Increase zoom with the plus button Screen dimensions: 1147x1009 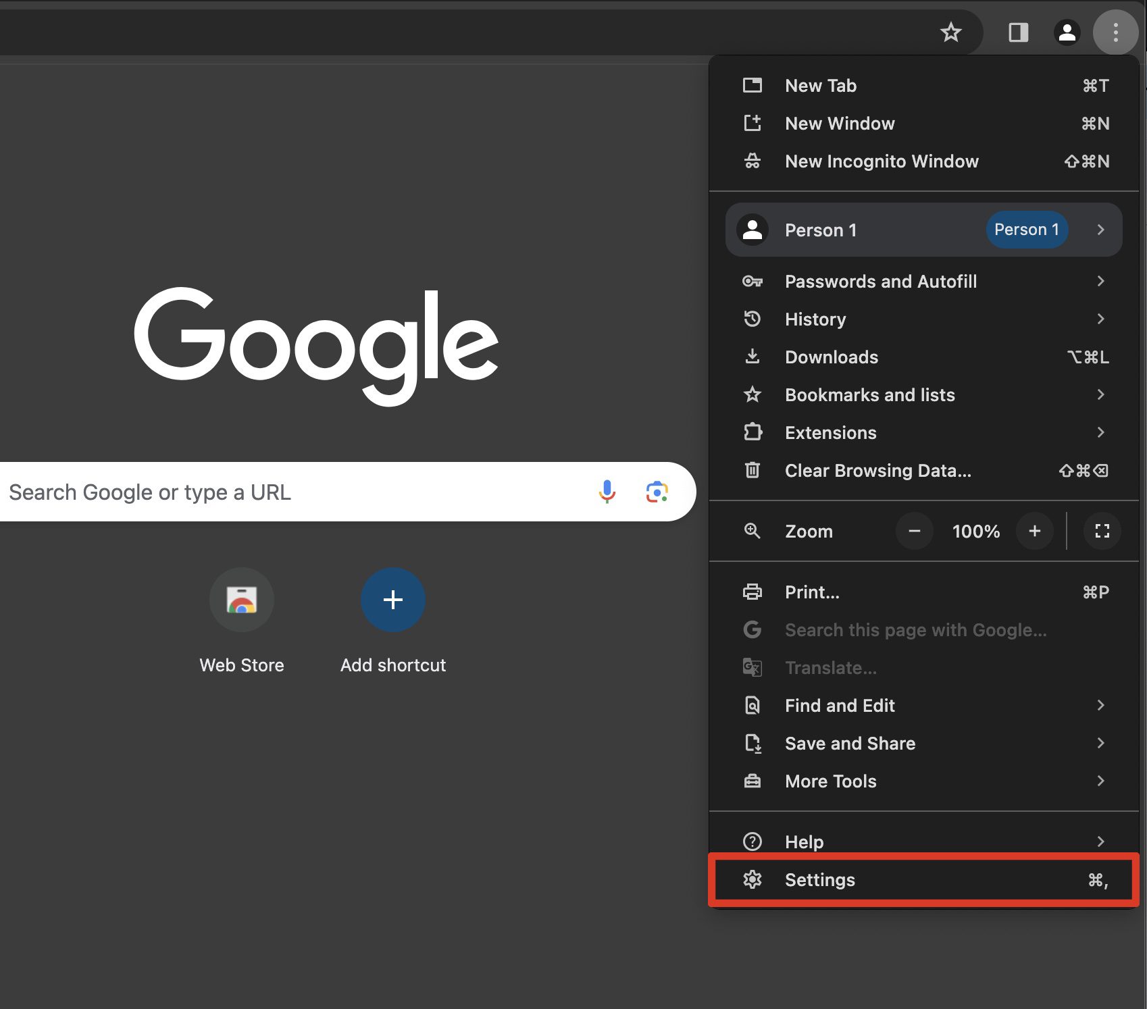(1034, 531)
